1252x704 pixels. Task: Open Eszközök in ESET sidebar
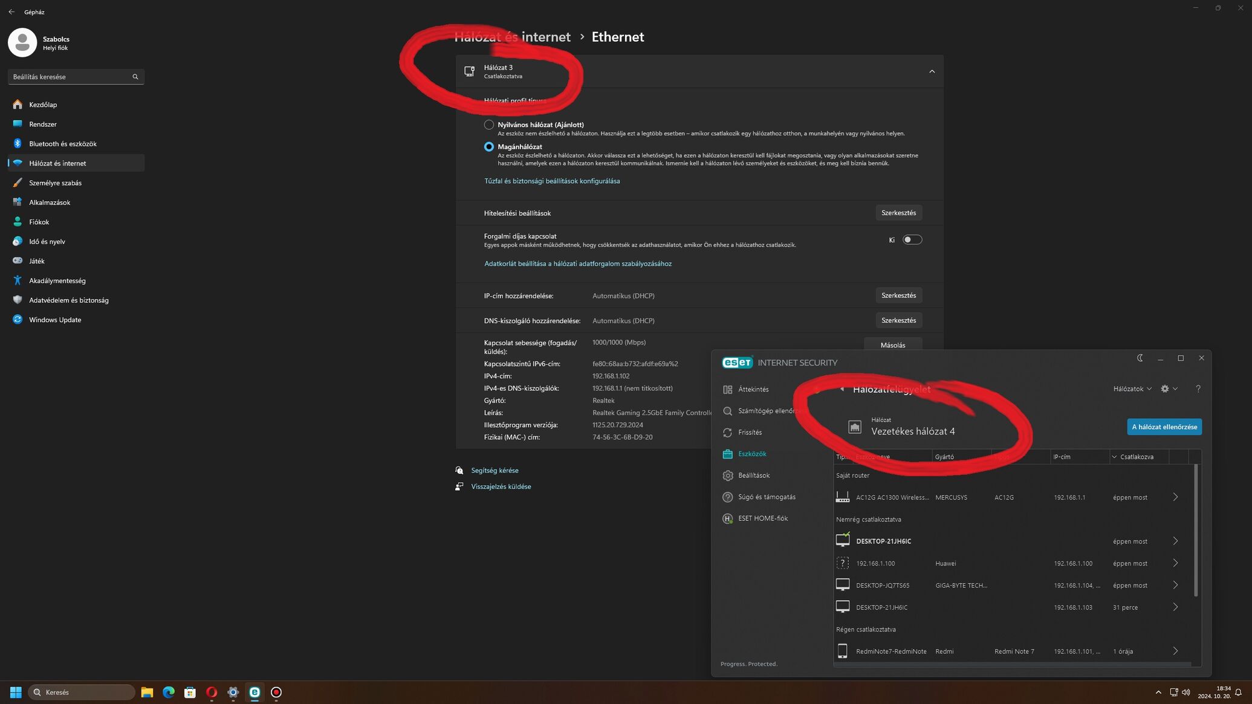click(752, 454)
